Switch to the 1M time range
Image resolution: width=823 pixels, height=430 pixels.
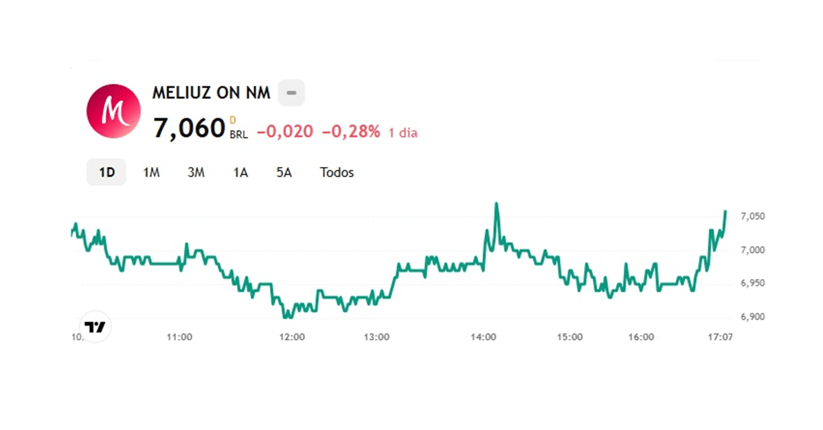[151, 172]
